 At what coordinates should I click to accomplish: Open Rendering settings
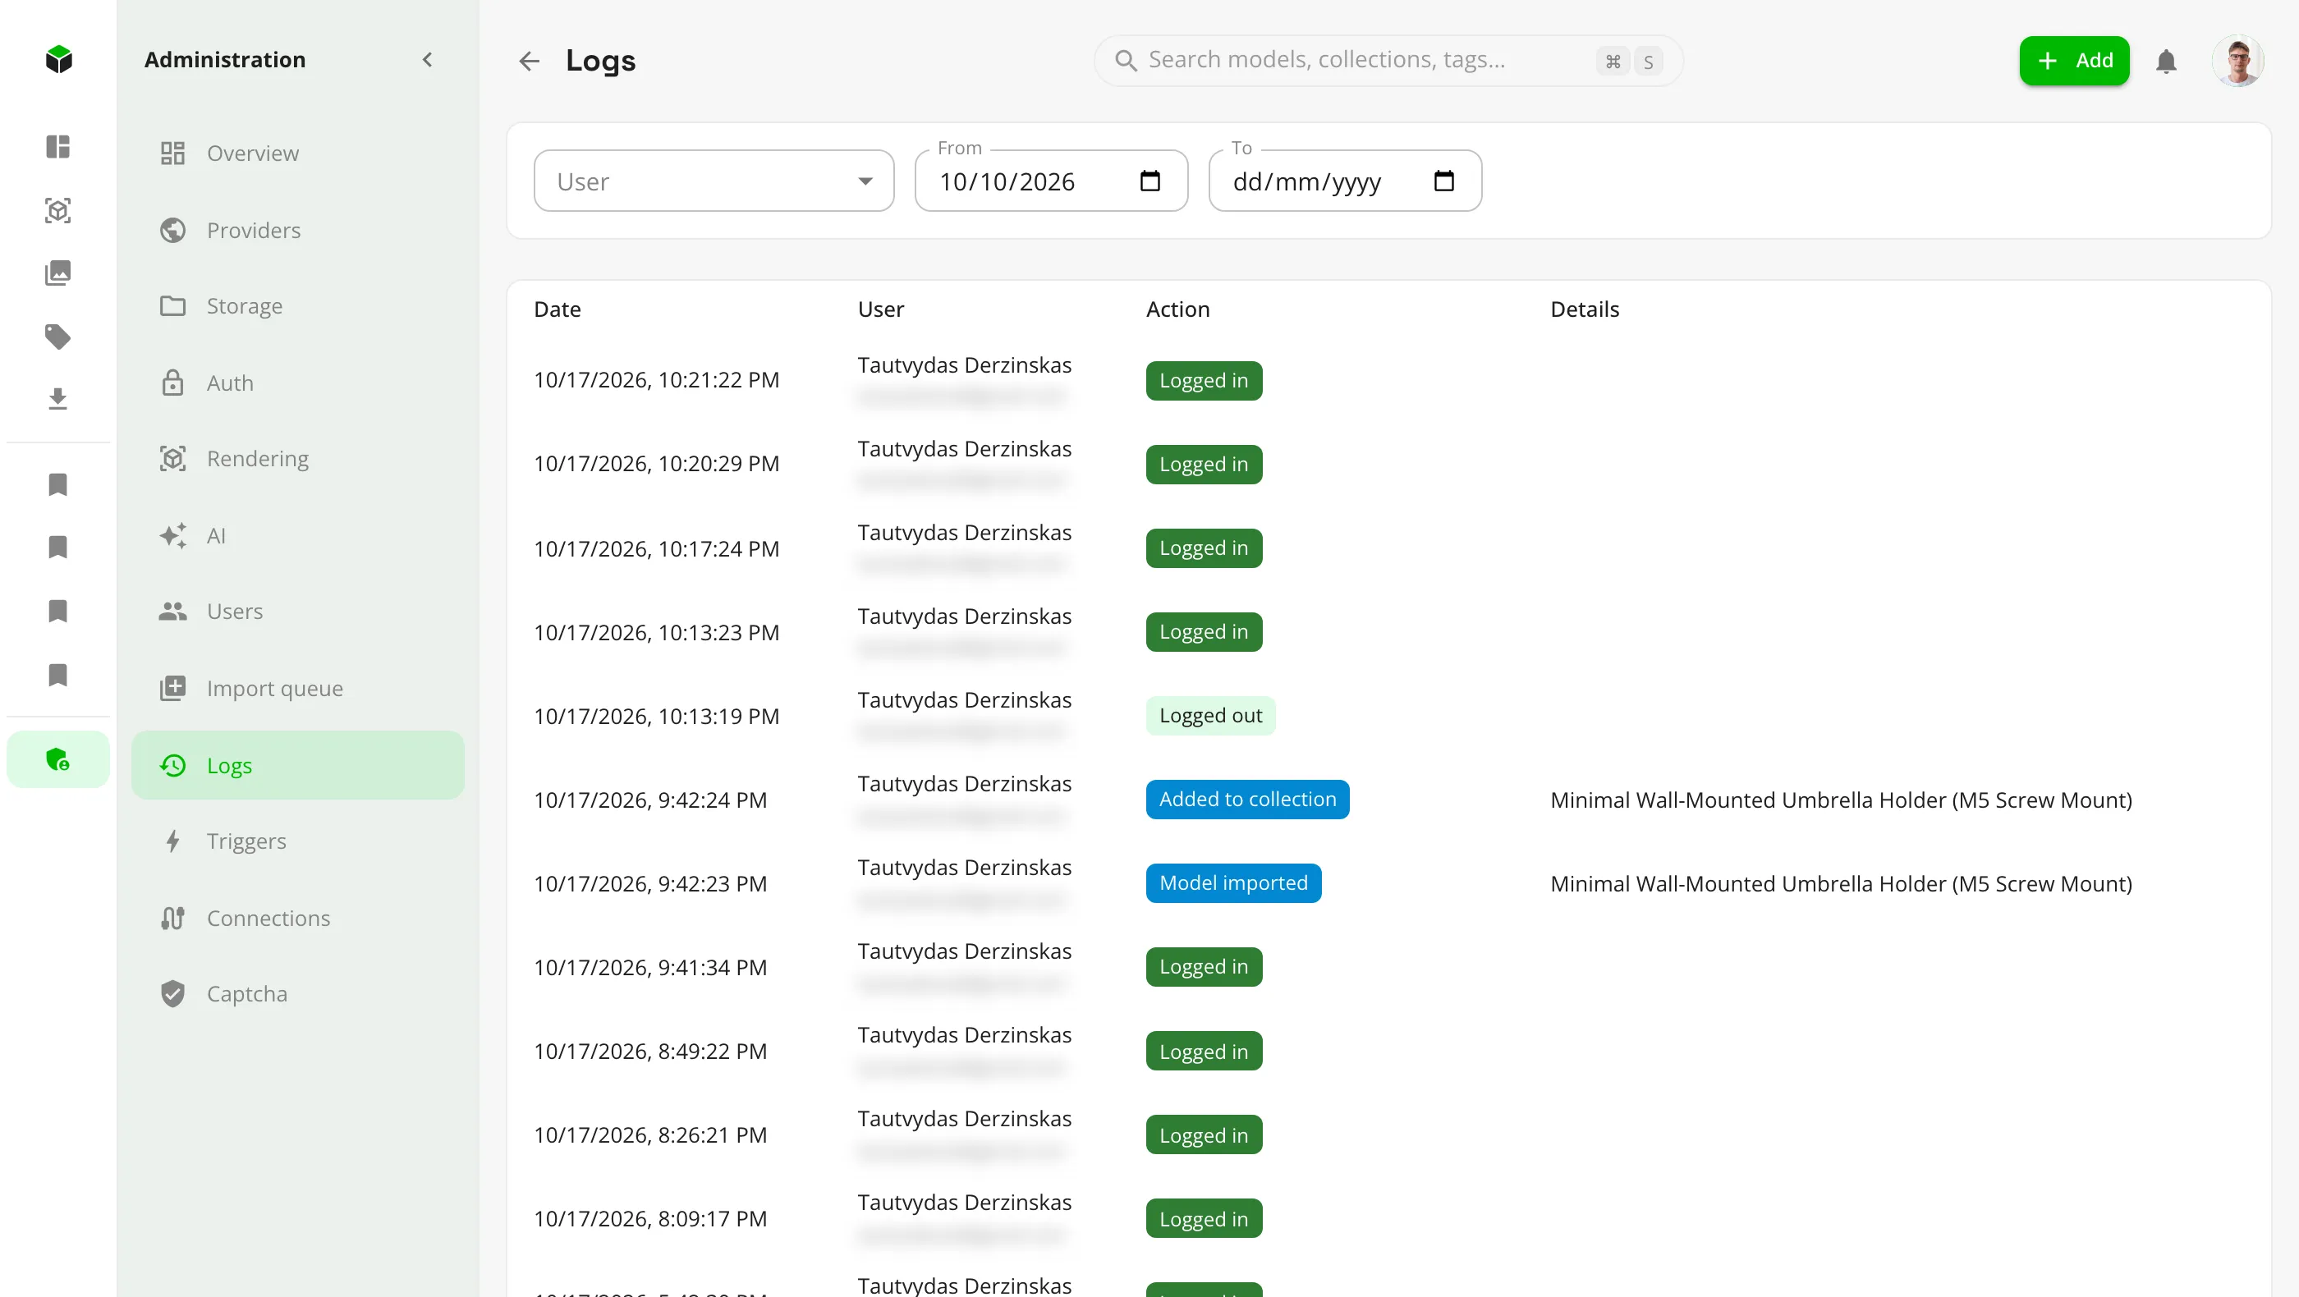tap(298, 459)
